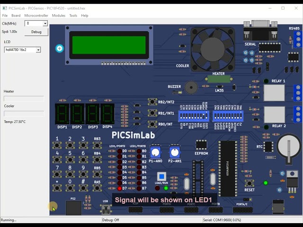Click the USB connector on the board
The image size is (303, 227).
pyautogui.click(x=106, y=209)
